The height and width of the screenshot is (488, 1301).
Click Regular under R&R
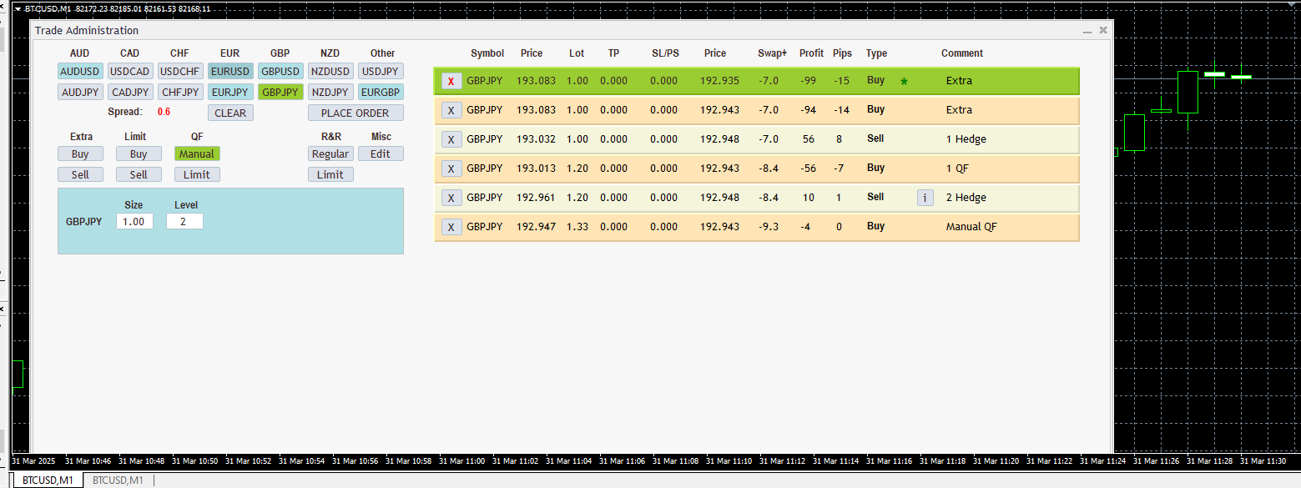[330, 153]
